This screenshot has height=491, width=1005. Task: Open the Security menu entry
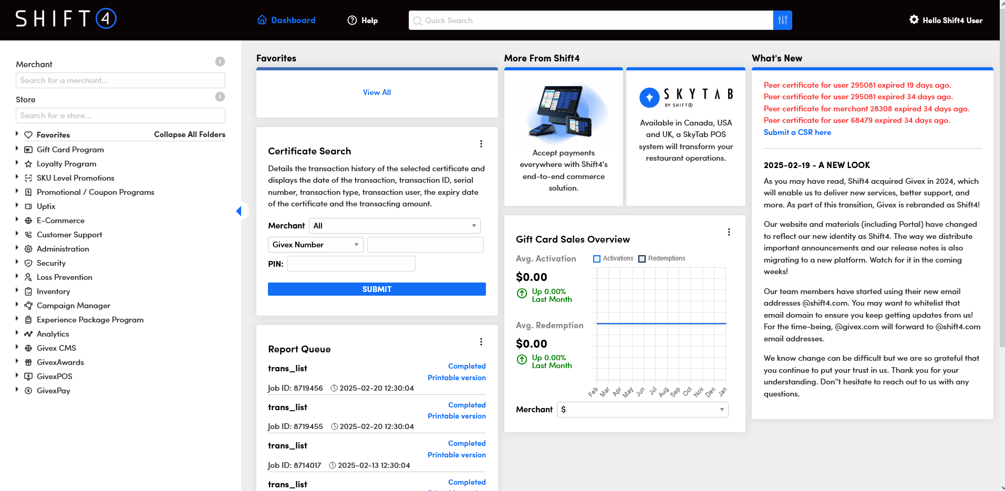[51, 263]
